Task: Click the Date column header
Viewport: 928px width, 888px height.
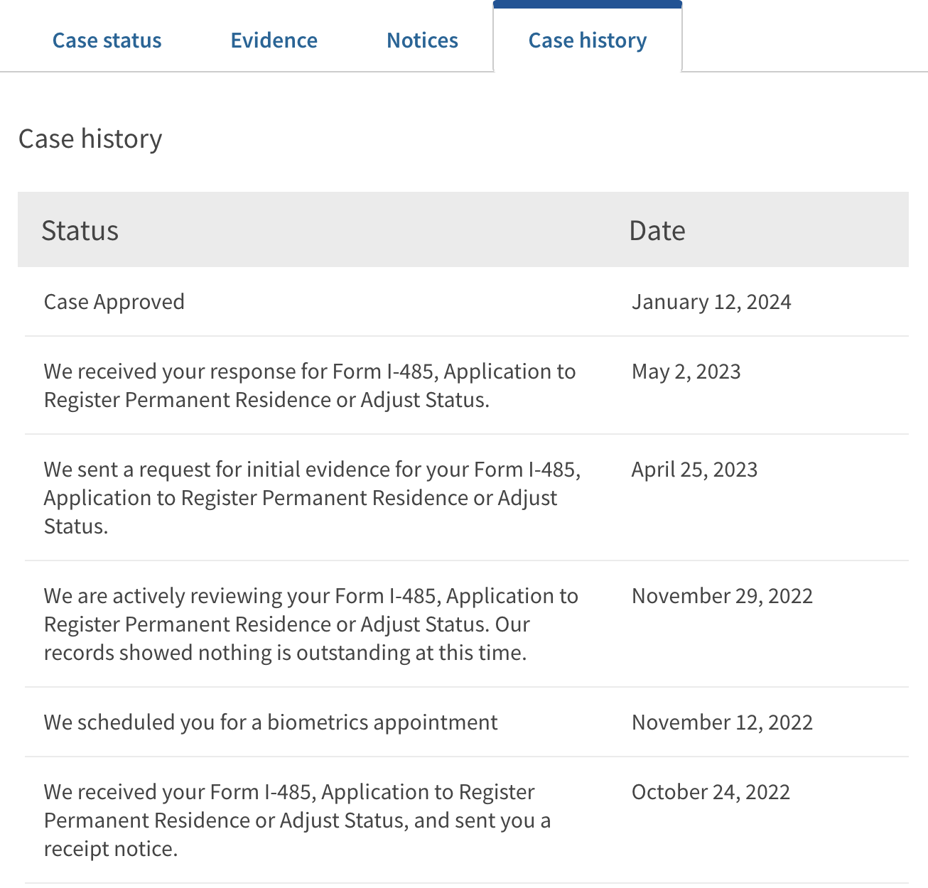Action: [657, 231]
